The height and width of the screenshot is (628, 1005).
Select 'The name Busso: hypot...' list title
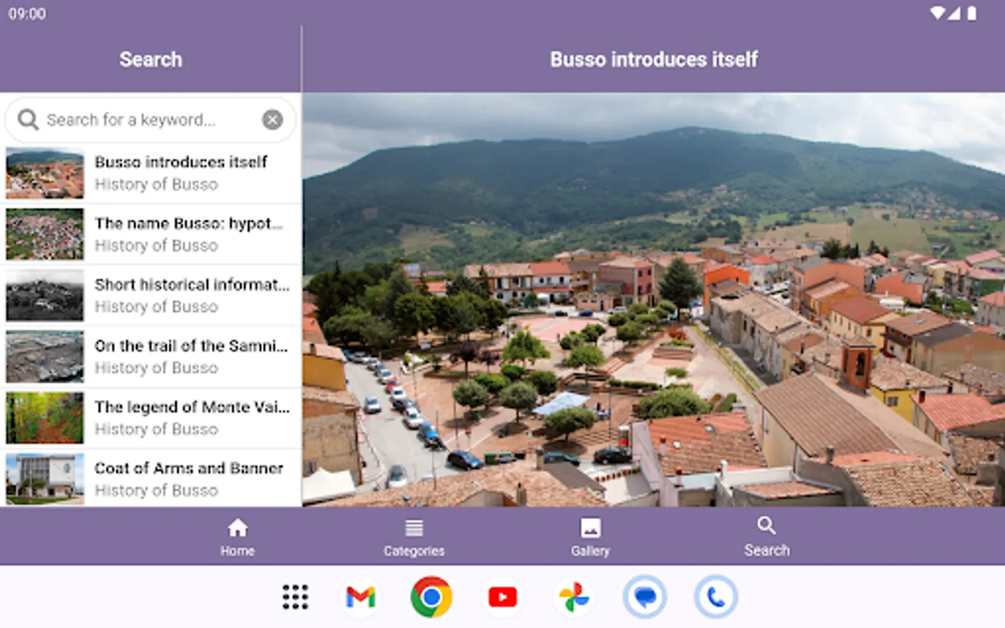189,223
